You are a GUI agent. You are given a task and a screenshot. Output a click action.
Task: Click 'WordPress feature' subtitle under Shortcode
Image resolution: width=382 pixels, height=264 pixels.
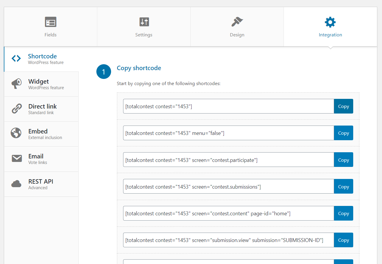pyautogui.click(x=46, y=62)
